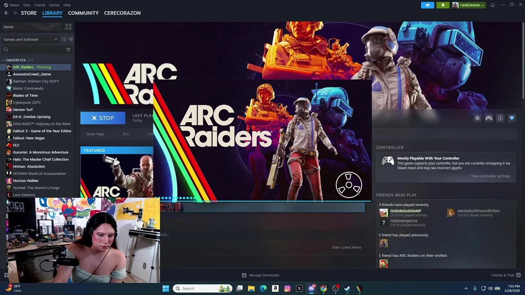
Task: Stop the running ARC Raiders game
Action: pos(103,118)
